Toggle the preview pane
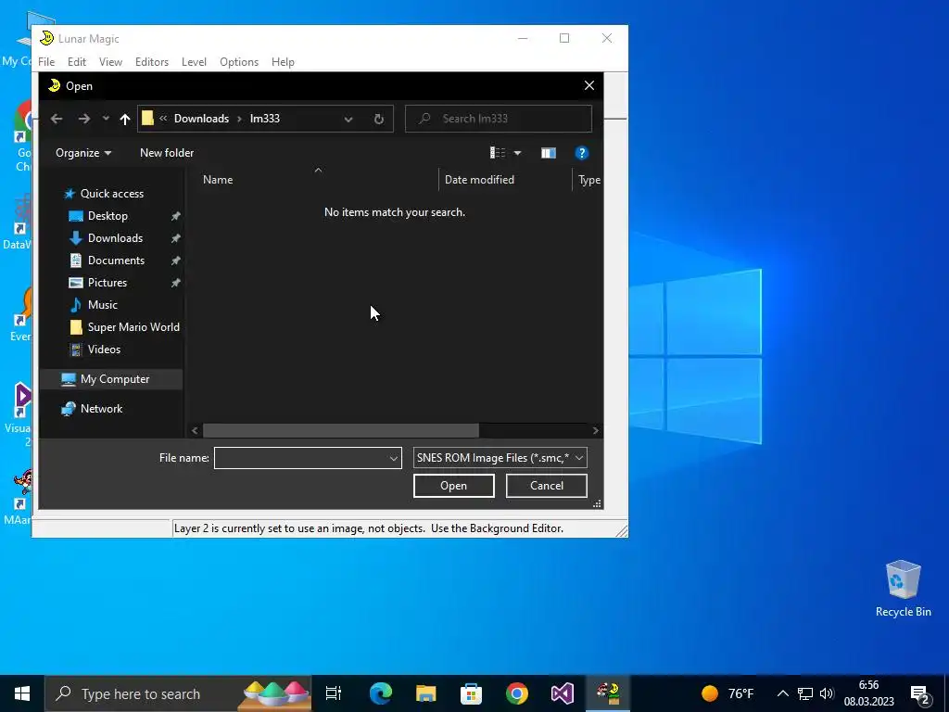The height and width of the screenshot is (712, 949). point(549,153)
